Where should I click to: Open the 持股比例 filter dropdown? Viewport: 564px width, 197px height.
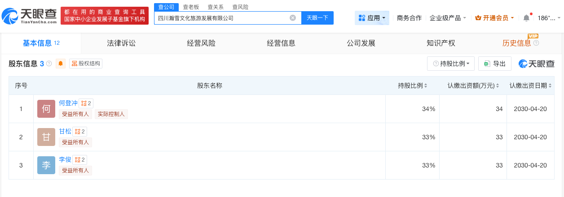click(451, 64)
